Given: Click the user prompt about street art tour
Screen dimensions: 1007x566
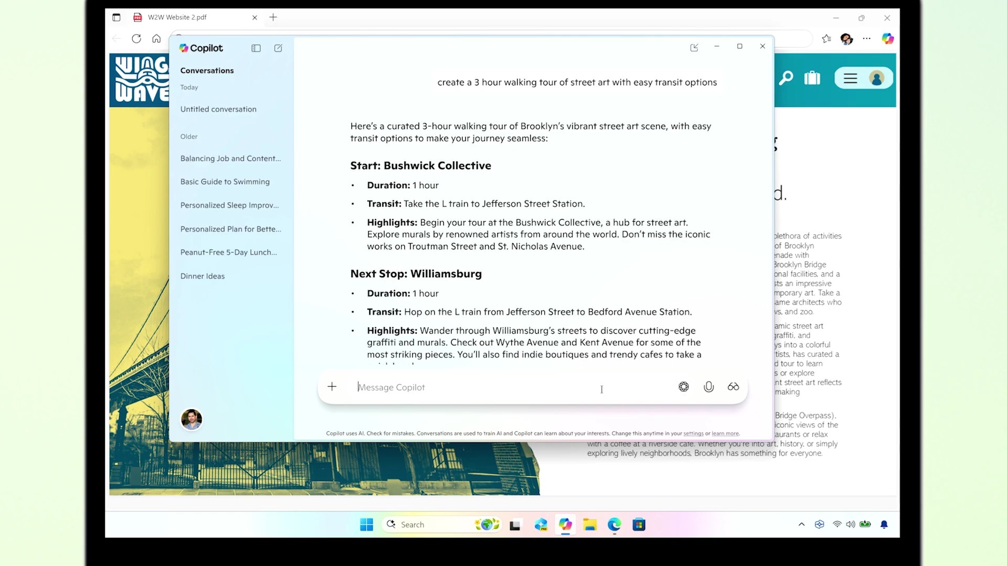Looking at the screenshot, I should pos(577,82).
